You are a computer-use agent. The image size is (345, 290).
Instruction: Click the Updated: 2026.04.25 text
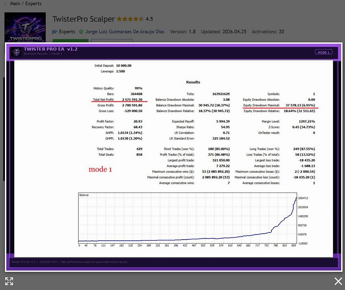(224, 32)
